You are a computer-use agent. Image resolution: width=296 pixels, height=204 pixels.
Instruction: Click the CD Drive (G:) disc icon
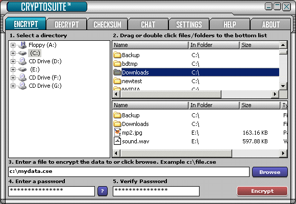(x=22, y=86)
